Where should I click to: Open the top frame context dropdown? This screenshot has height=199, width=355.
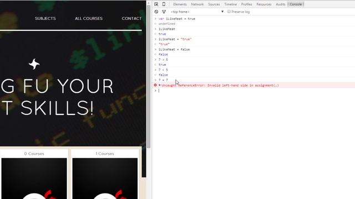coord(197,12)
